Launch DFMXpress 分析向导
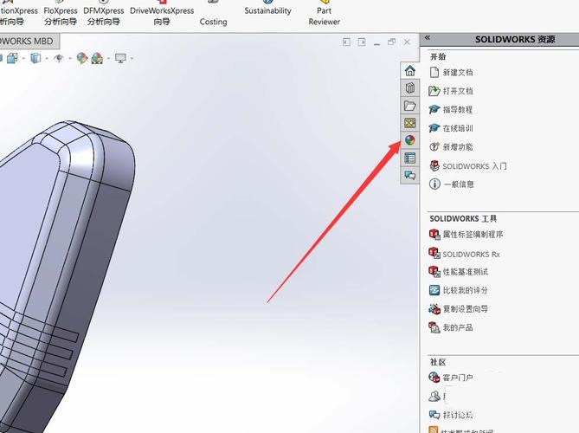 103,15
